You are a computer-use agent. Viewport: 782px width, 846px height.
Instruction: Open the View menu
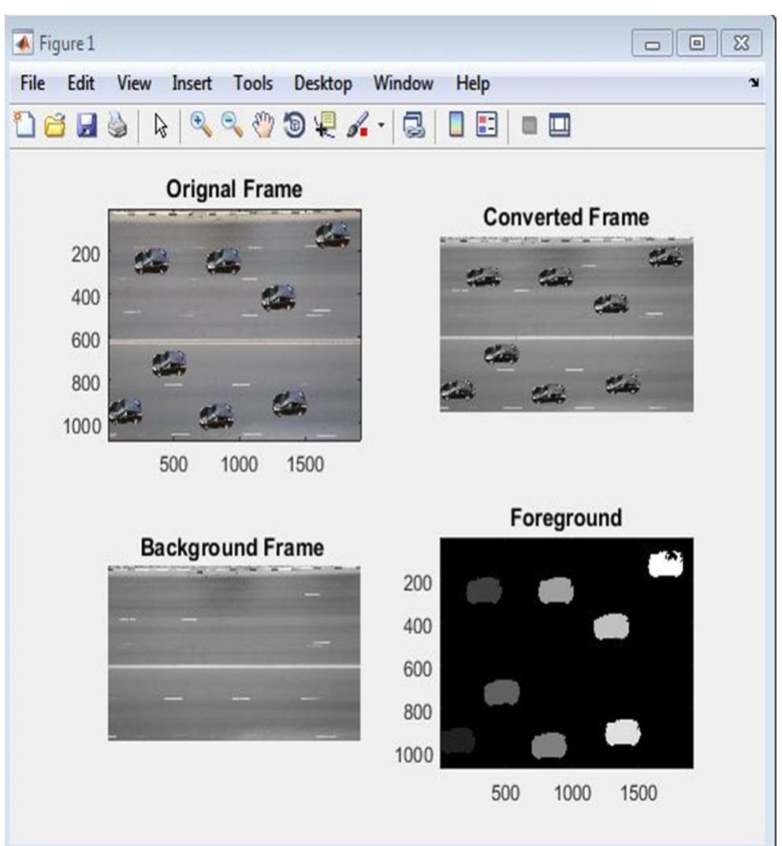click(x=134, y=83)
